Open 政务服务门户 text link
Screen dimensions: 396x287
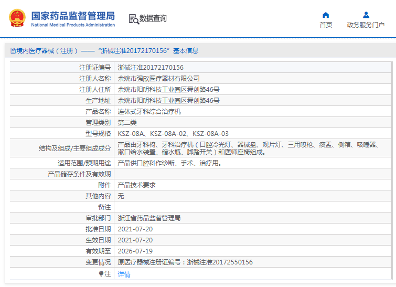pyautogui.click(x=366, y=25)
